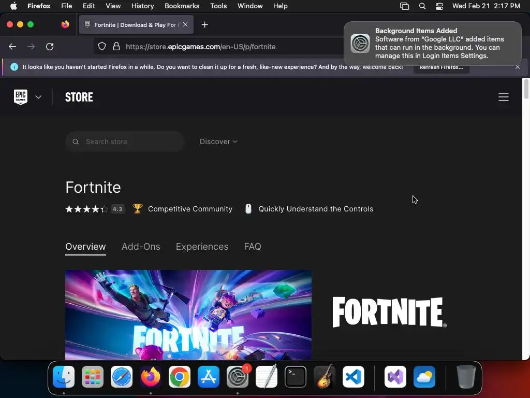
Task: Open Firefox from the Dock
Action: tap(151, 377)
